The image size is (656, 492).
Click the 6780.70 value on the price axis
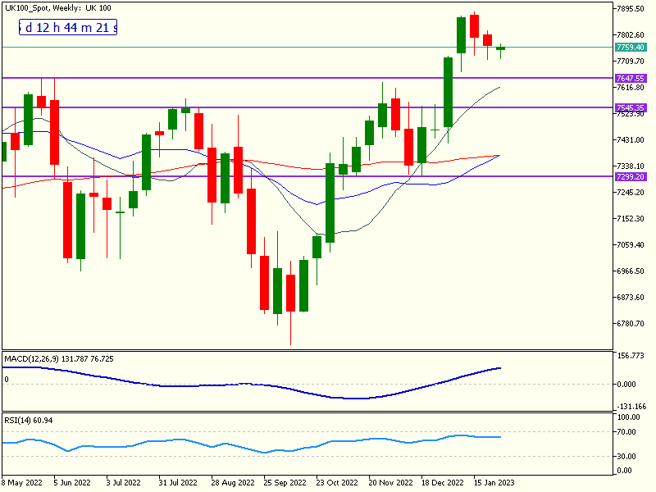[x=631, y=324]
